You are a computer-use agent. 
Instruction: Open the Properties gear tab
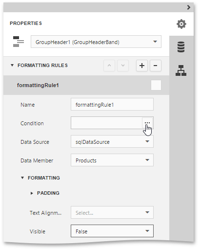(x=181, y=24)
